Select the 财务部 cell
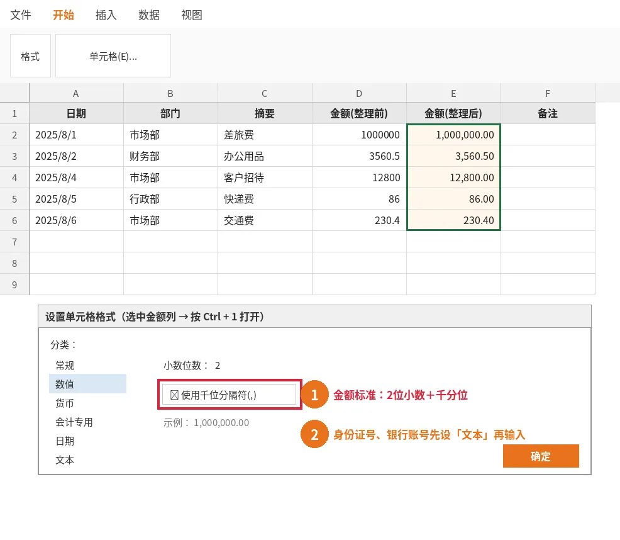The width and height of the screenshot is (620, 540). 170,156
